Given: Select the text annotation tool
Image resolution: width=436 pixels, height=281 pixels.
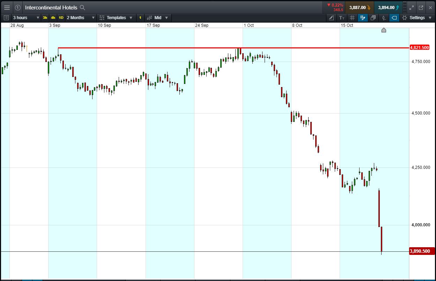Looking at the screenshot, I should [342, 17].
